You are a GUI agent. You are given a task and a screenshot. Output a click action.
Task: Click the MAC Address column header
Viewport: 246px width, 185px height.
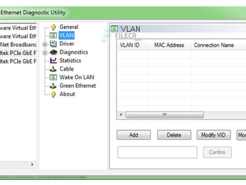(169, 45)
